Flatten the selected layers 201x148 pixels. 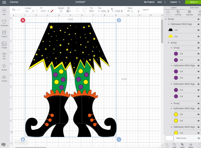(x=191, y=145)
